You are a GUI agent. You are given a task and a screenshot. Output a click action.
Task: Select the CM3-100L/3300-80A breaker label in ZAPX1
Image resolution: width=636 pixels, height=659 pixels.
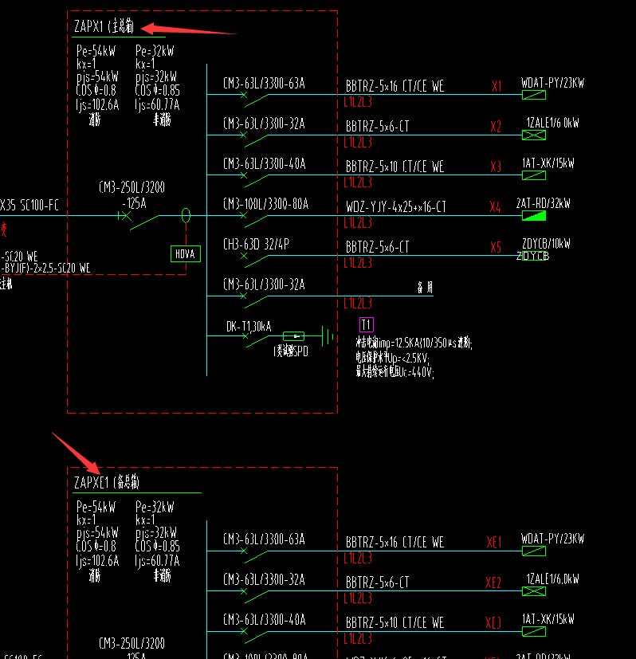266,204
